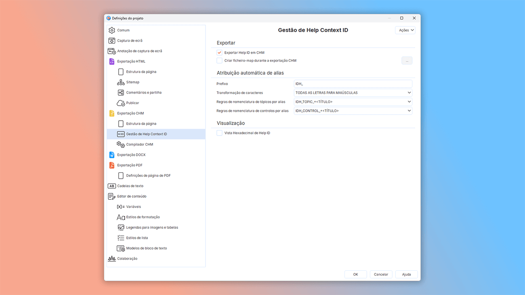
Task: Click the Prefixo input field
Action: click(x=353, y=84)
